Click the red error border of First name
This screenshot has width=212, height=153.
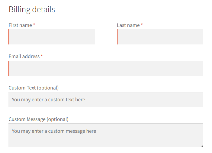coord(9,37)
